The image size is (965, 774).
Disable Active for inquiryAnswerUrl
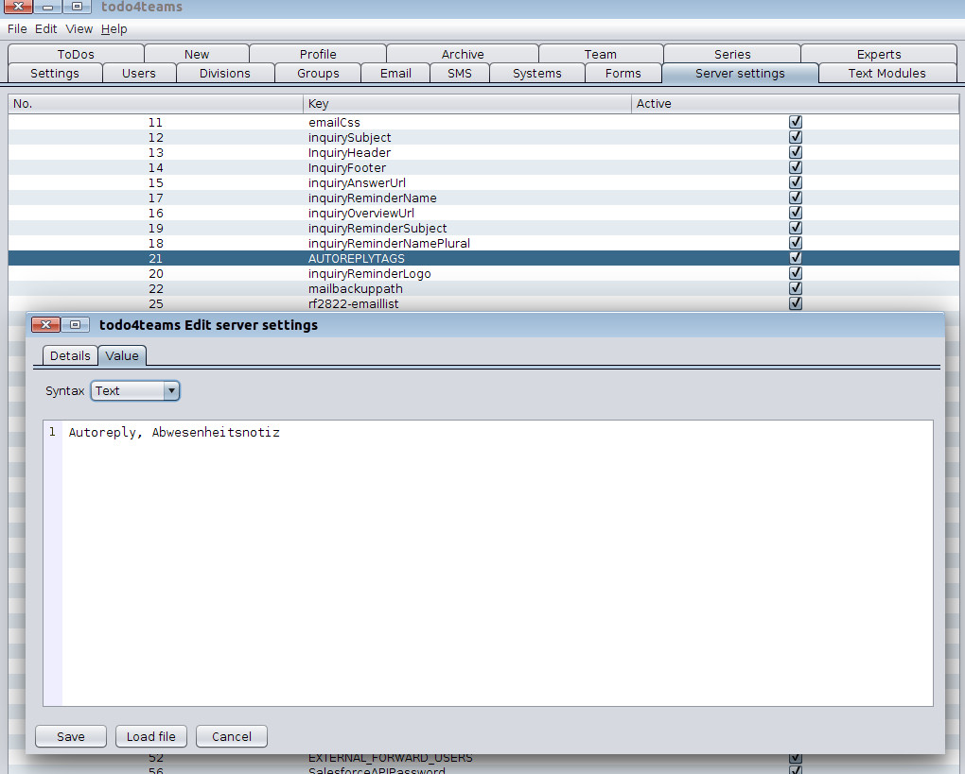click(796, 182)
